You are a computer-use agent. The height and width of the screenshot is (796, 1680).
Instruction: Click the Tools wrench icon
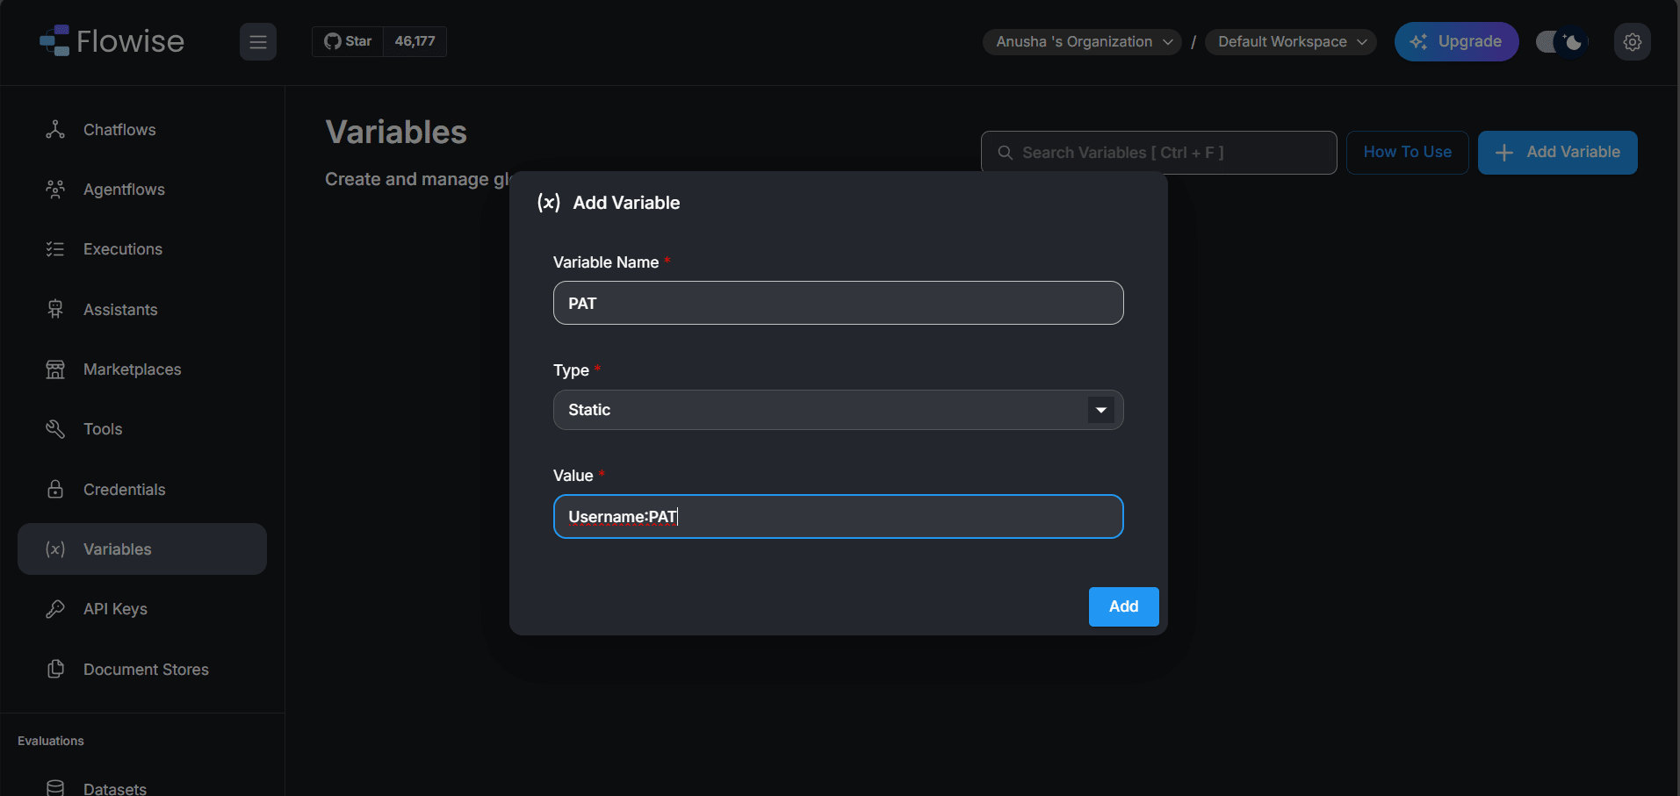point(55,429)
